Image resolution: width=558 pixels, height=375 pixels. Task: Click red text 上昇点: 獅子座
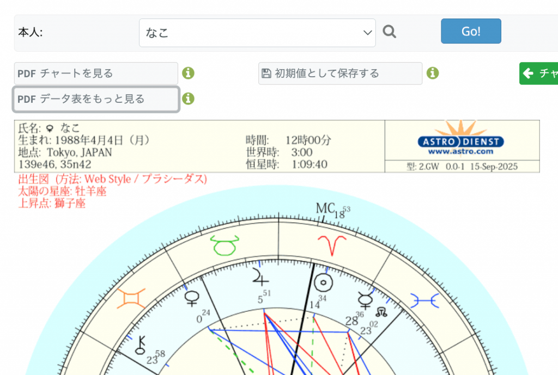pyautogui.click(x=52, y=204)
